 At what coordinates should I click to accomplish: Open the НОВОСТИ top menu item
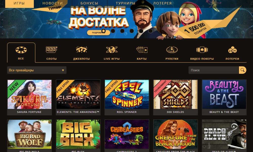point(53,3)
